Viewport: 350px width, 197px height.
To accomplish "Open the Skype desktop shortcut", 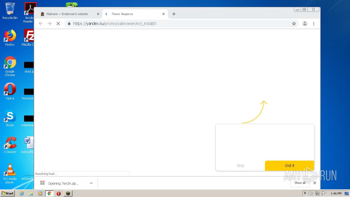I will click(x=10, y=118).
